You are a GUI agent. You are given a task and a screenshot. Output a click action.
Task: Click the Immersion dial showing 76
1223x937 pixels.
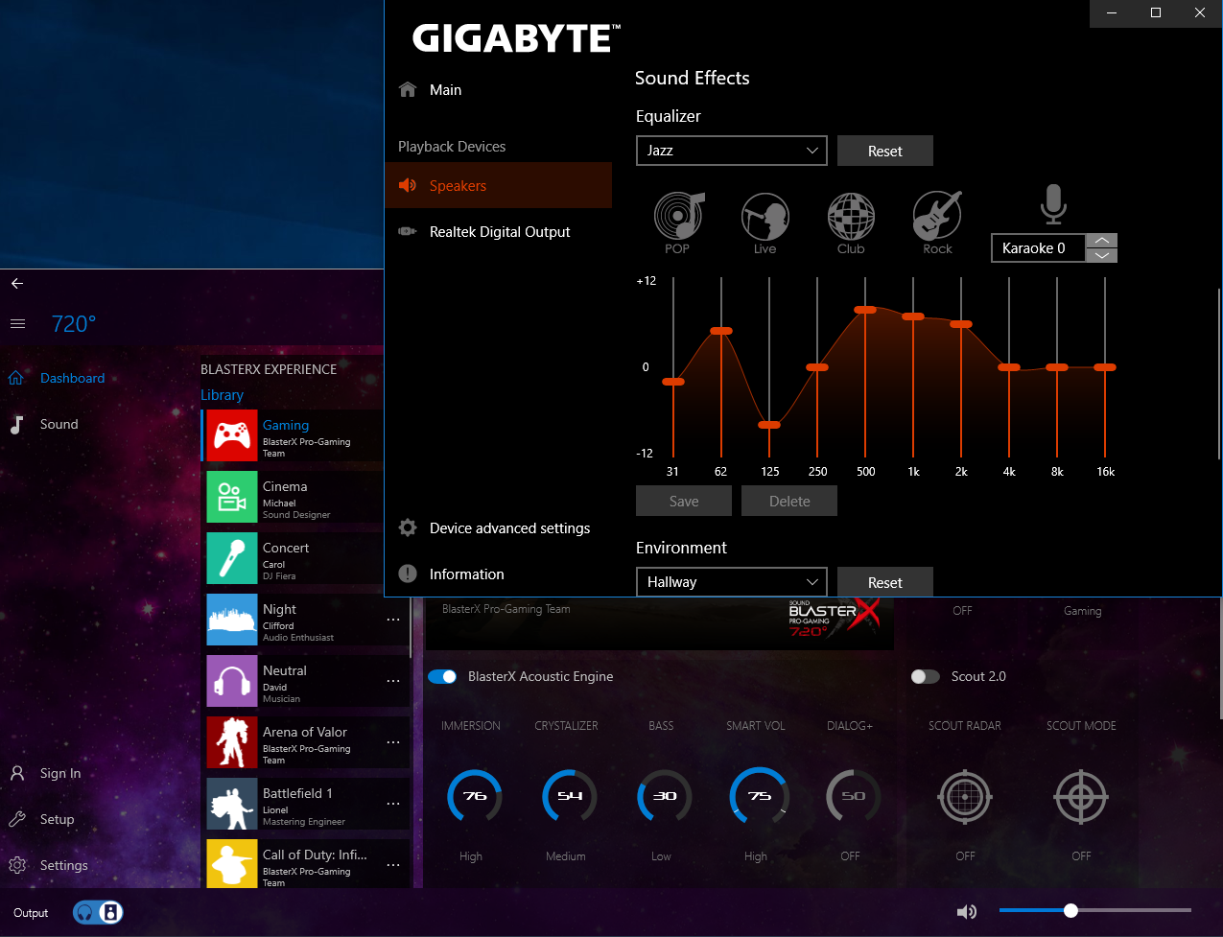pos(474,796)
